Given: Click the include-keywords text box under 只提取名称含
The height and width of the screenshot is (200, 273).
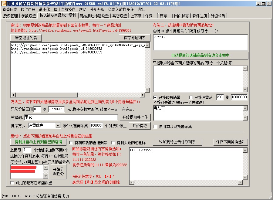Looking at the screenshot, I should pos(198,79).
